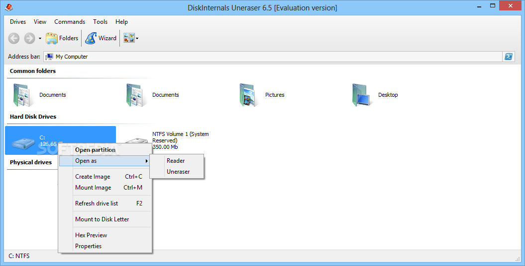Screen dimensions: 525x266
Task: Open the Commands menu
Action: [70, 22]
